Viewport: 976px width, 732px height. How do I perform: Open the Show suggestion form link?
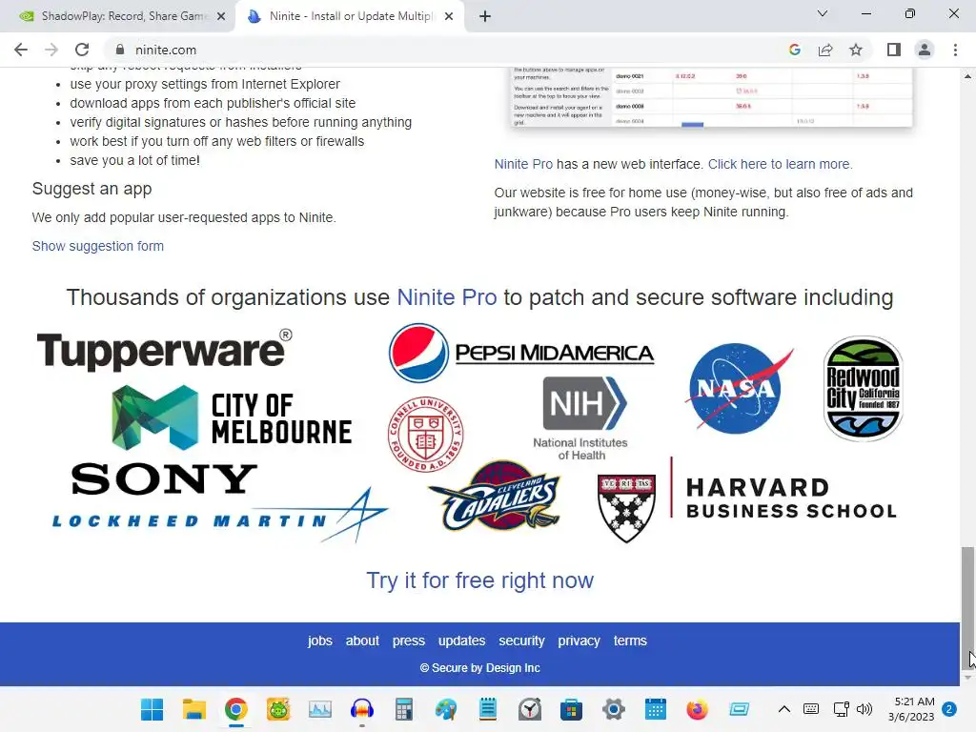(x=98, y=246)
